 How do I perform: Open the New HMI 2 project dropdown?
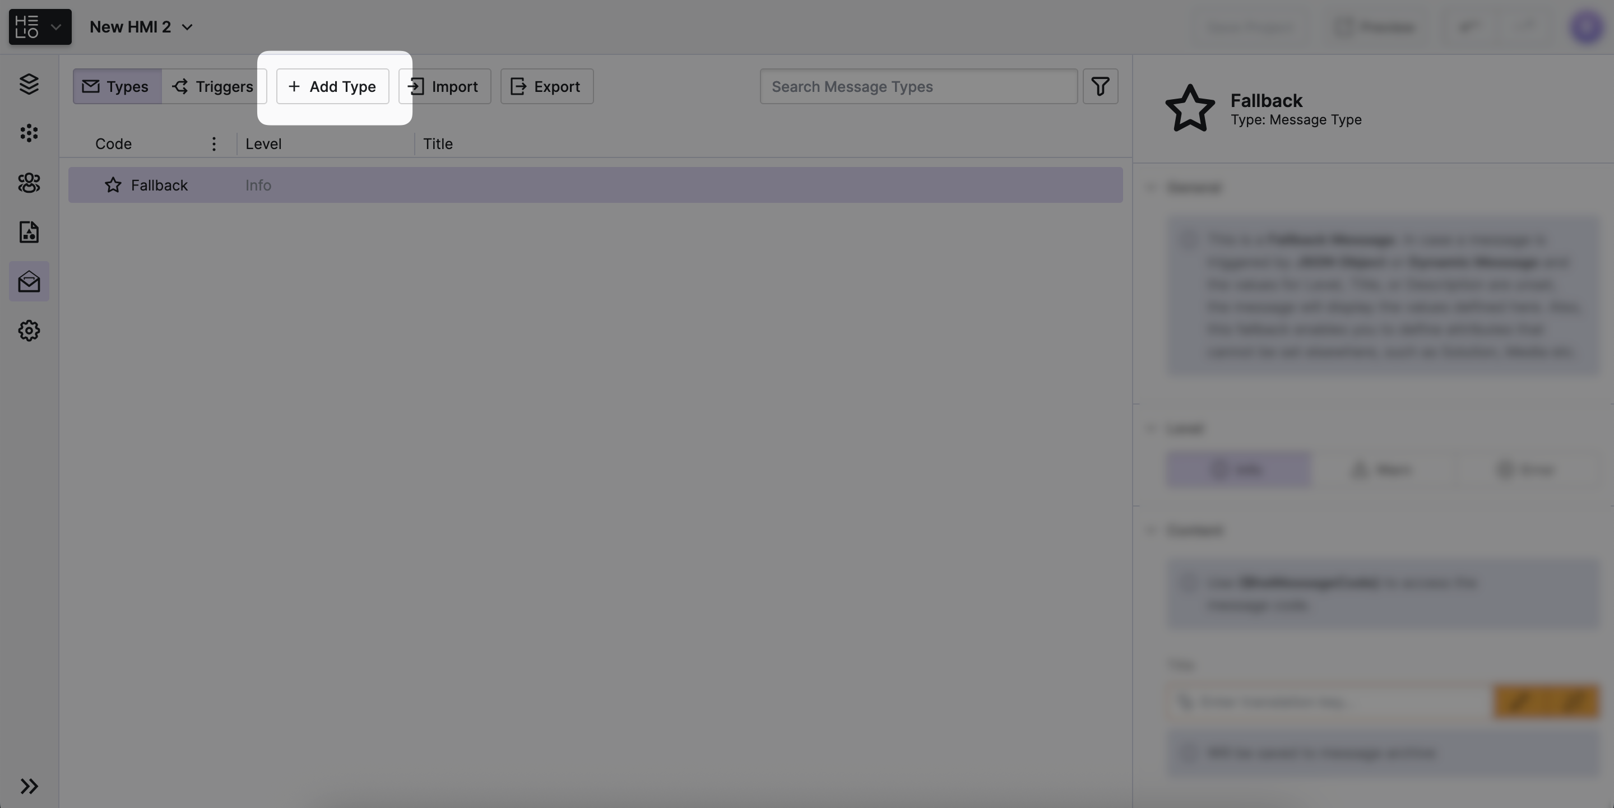tap(142, 27)
